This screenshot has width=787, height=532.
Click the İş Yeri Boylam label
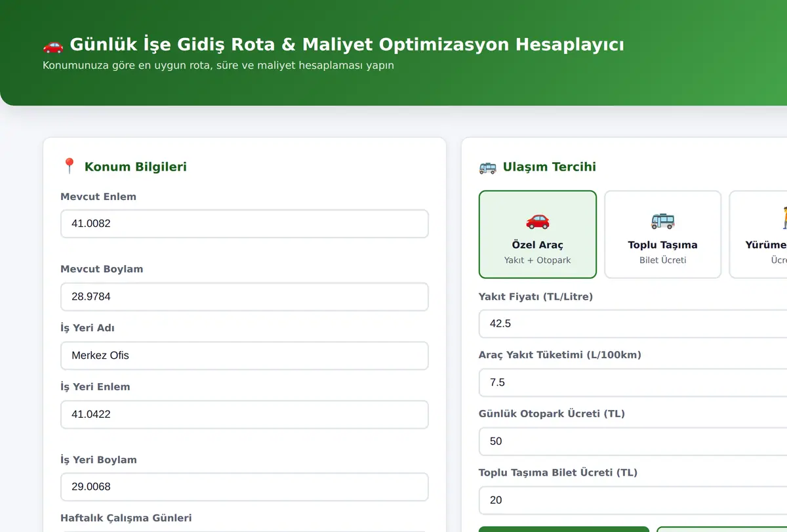pyautogui.click(x=98, y=460)
